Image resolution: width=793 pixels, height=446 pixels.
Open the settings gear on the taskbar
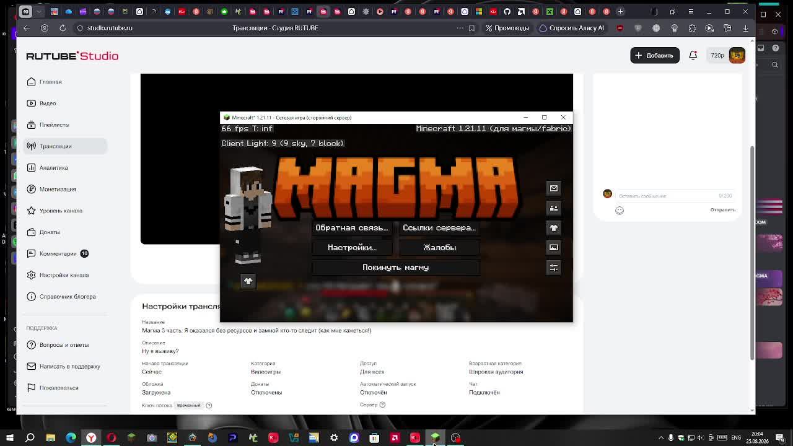[x=334, y=438]
